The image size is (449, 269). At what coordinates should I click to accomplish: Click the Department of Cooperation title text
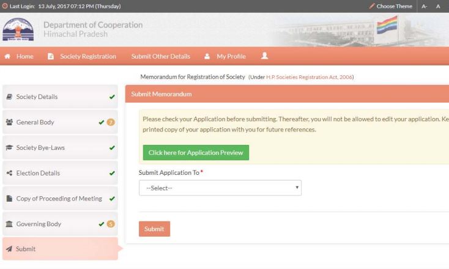[93, 25]
